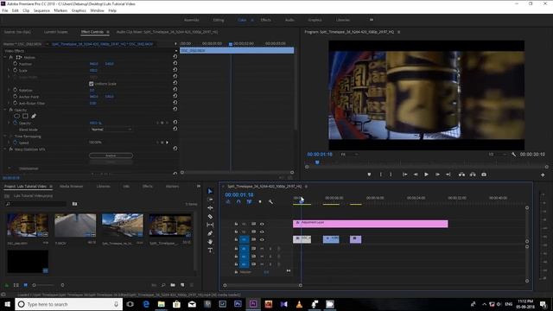Add marker in timeline header
This screenshot has width=553, height=311.
[x=260, y=201]
